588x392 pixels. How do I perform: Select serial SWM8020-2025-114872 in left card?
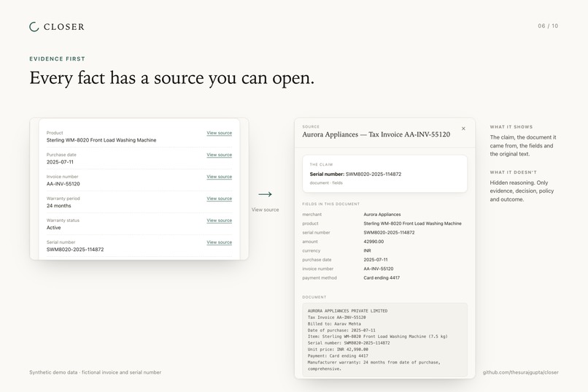click(75, 250)
